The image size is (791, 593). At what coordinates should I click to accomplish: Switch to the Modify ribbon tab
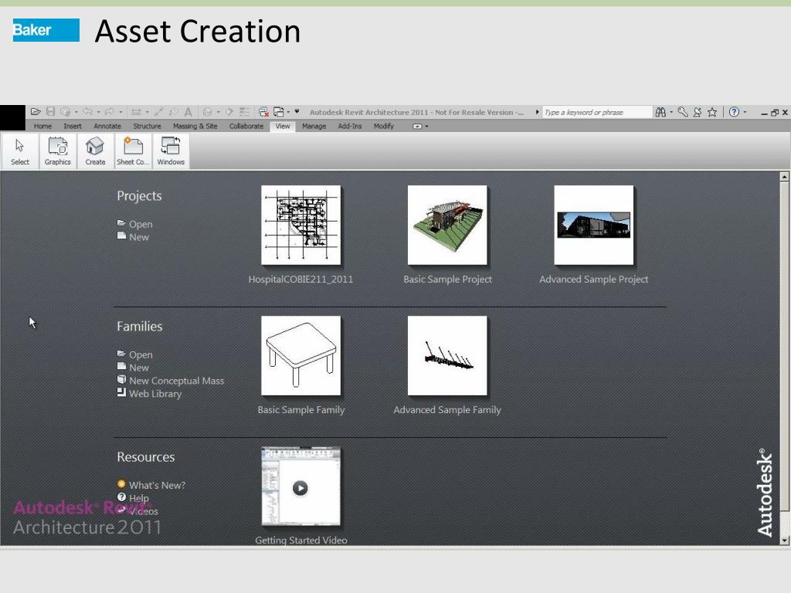[383, 126]
